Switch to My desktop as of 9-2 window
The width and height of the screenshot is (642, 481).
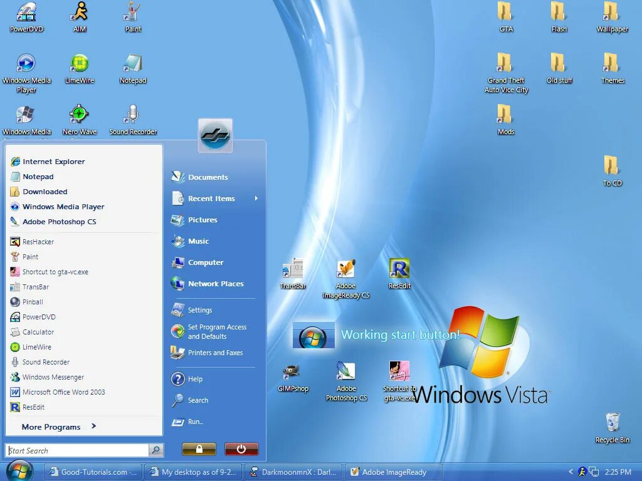click(193, 472)
